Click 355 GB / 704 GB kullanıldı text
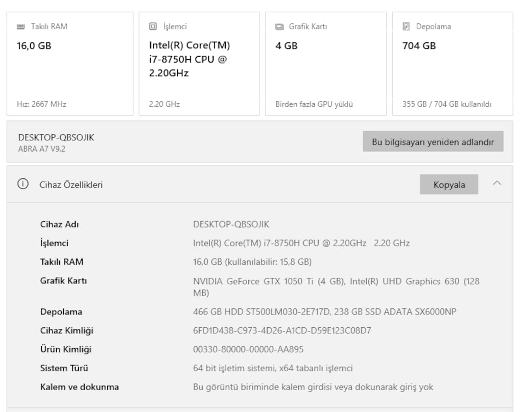Screen dimensions: 523x412 pyautogui.click(x=447, y=104)
